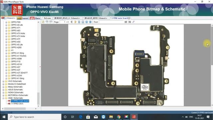Image resolution: width=213 pixels, height=120 pixels.
Task: Open TeamViewer from taskbar
Action: pos(104,117)
